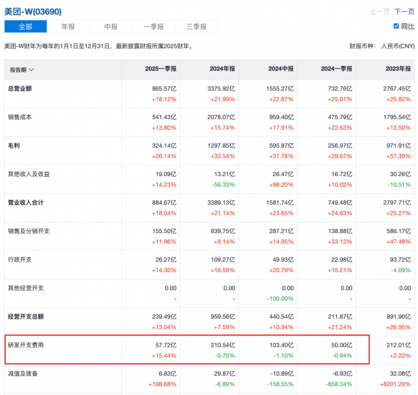Open the 一季报 tab
This screenshot has width=418, height=395.
154,27
